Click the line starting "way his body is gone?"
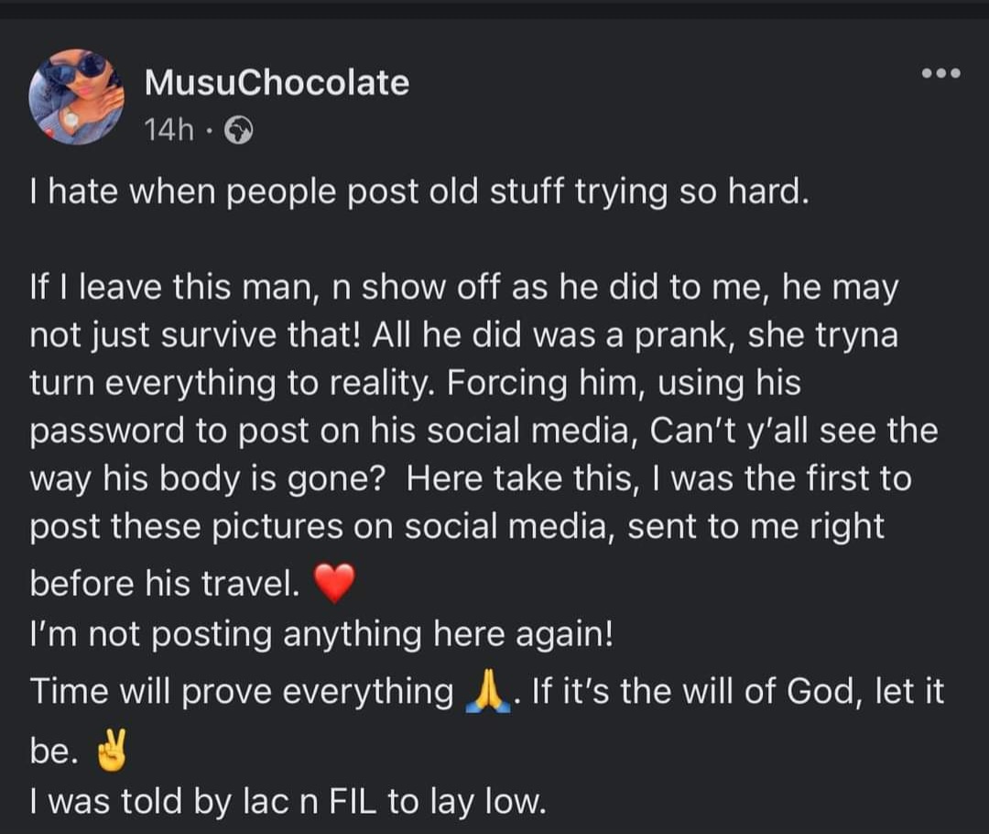The width and height of the screenshot is (989, 834). pyautogui.click(x=471, y=479)
